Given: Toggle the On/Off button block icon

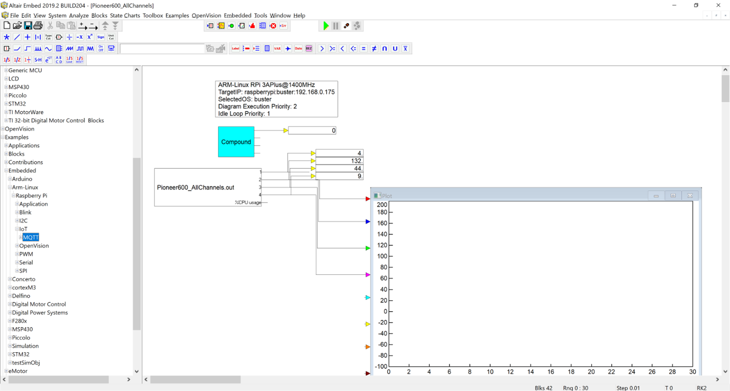Looking at the screenshot, I should point(101,48).
